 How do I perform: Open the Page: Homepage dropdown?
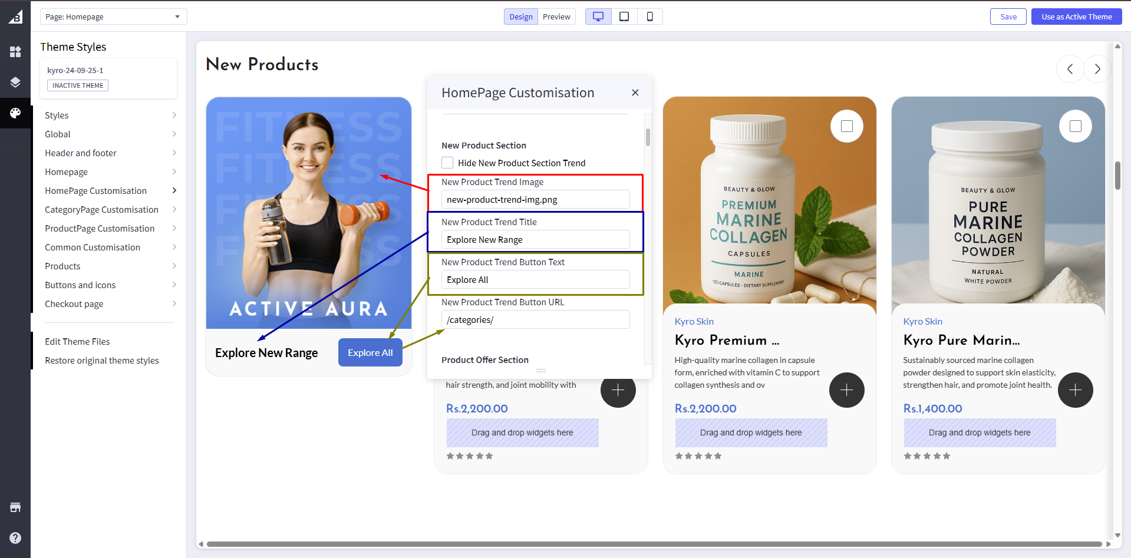pyautogui.click(x=113, y=16)
